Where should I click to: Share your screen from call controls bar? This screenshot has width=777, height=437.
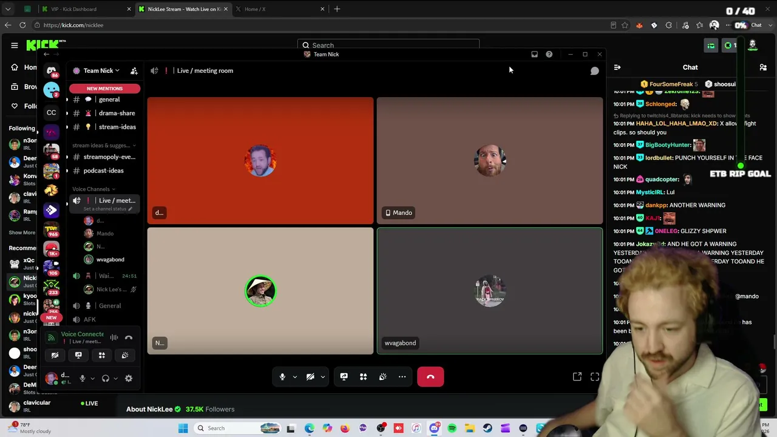pos(344,377)
